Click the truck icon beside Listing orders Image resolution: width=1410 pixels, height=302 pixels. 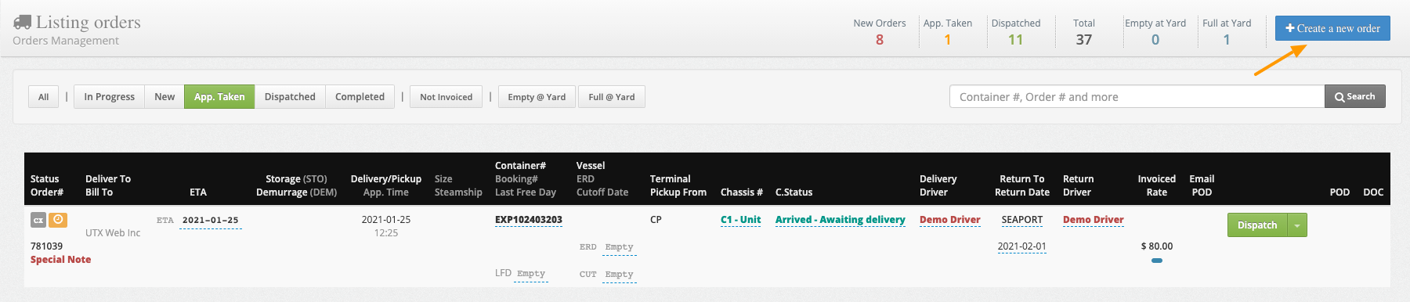pos(22,22)
